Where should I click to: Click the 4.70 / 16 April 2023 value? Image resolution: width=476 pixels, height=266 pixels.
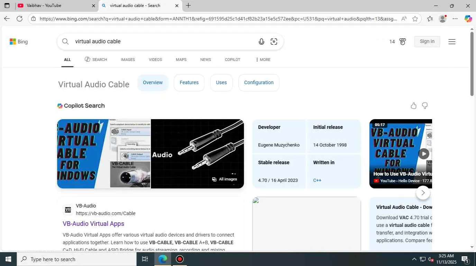(x=278, y=180)
